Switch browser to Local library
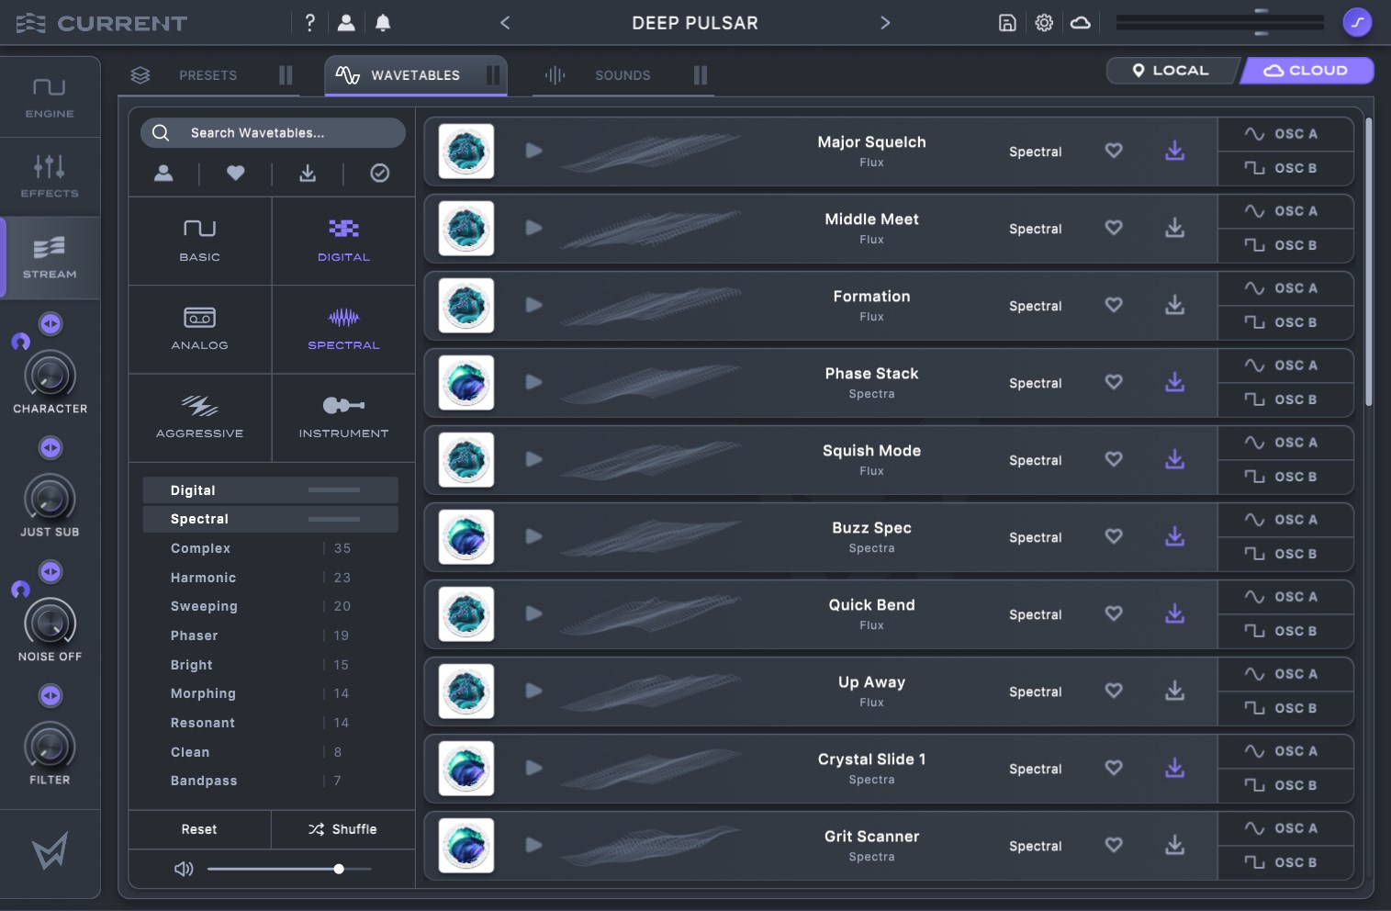 coord(1171,71)
